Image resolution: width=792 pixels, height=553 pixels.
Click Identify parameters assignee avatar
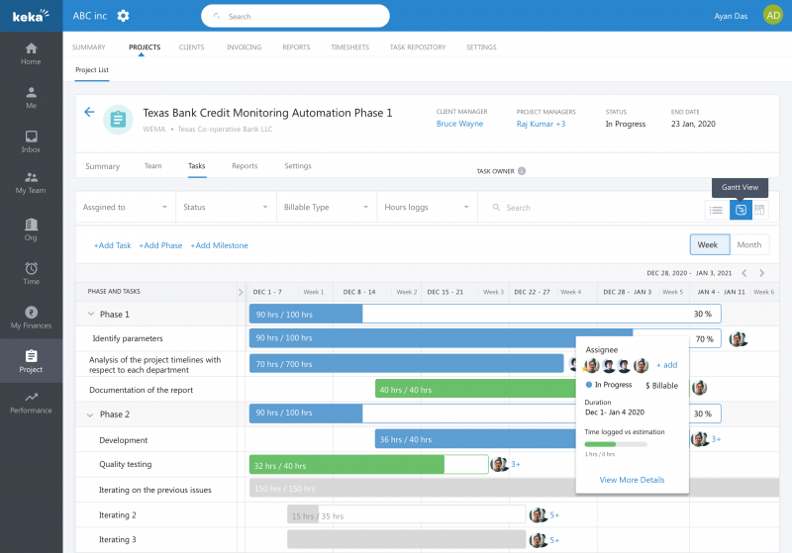[738, 339]
